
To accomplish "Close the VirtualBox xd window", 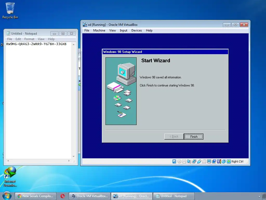I will point(244,25).
